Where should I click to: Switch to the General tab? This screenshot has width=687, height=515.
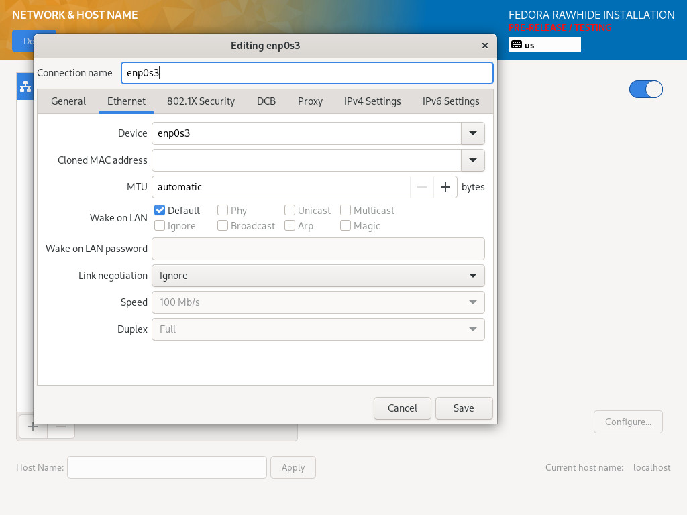(x=68, y=101)
